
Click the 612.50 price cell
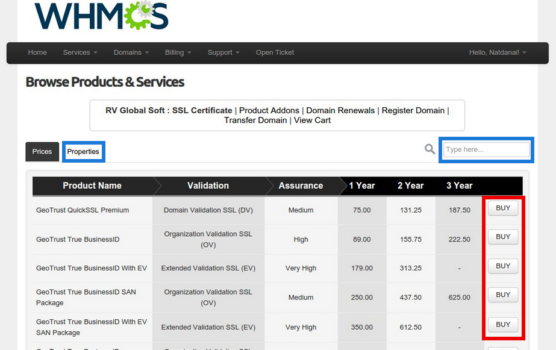(411, 327)
